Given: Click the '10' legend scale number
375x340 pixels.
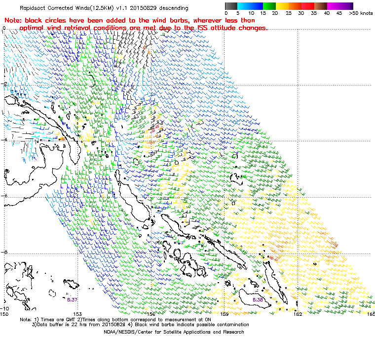Looking at the screenshot, I should tap(251, 13).
